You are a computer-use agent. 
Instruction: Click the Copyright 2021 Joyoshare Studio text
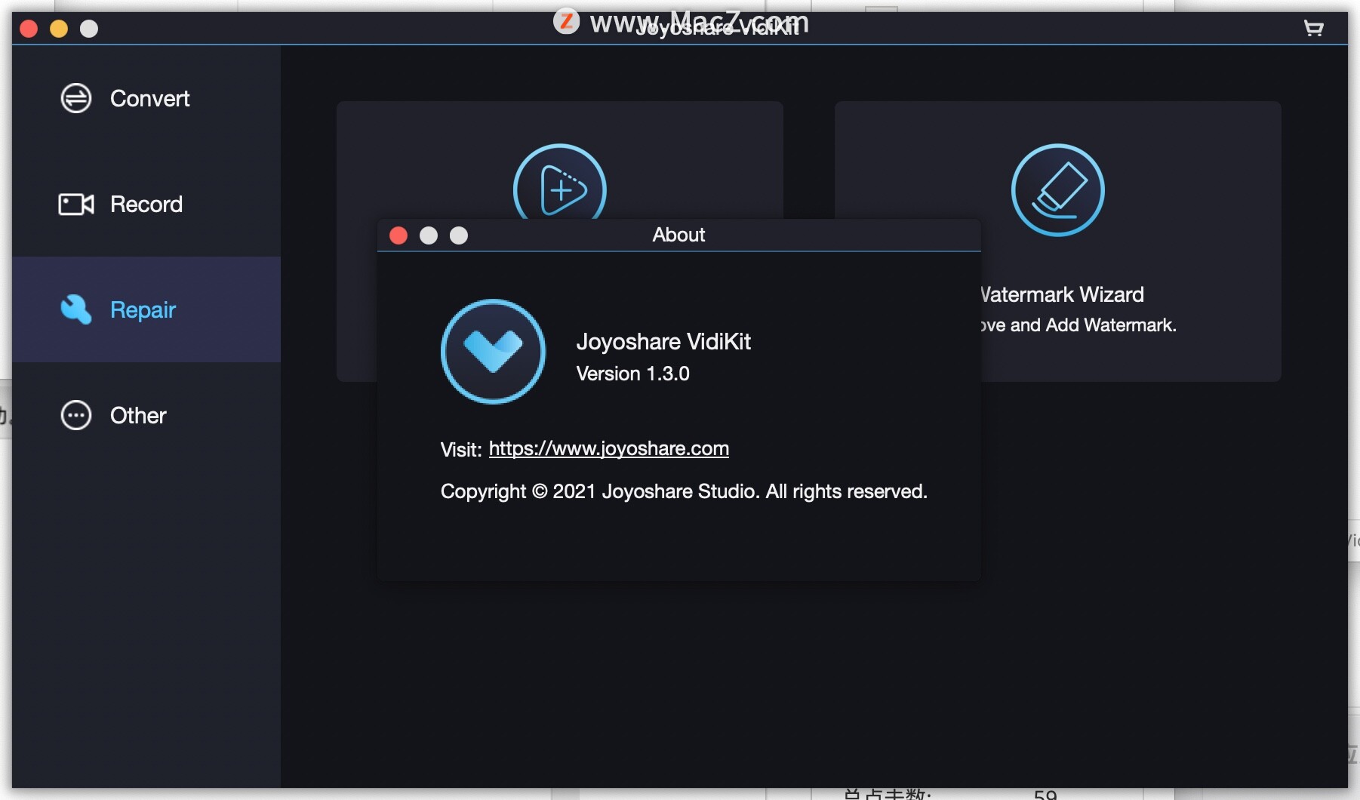pos(684,491)
